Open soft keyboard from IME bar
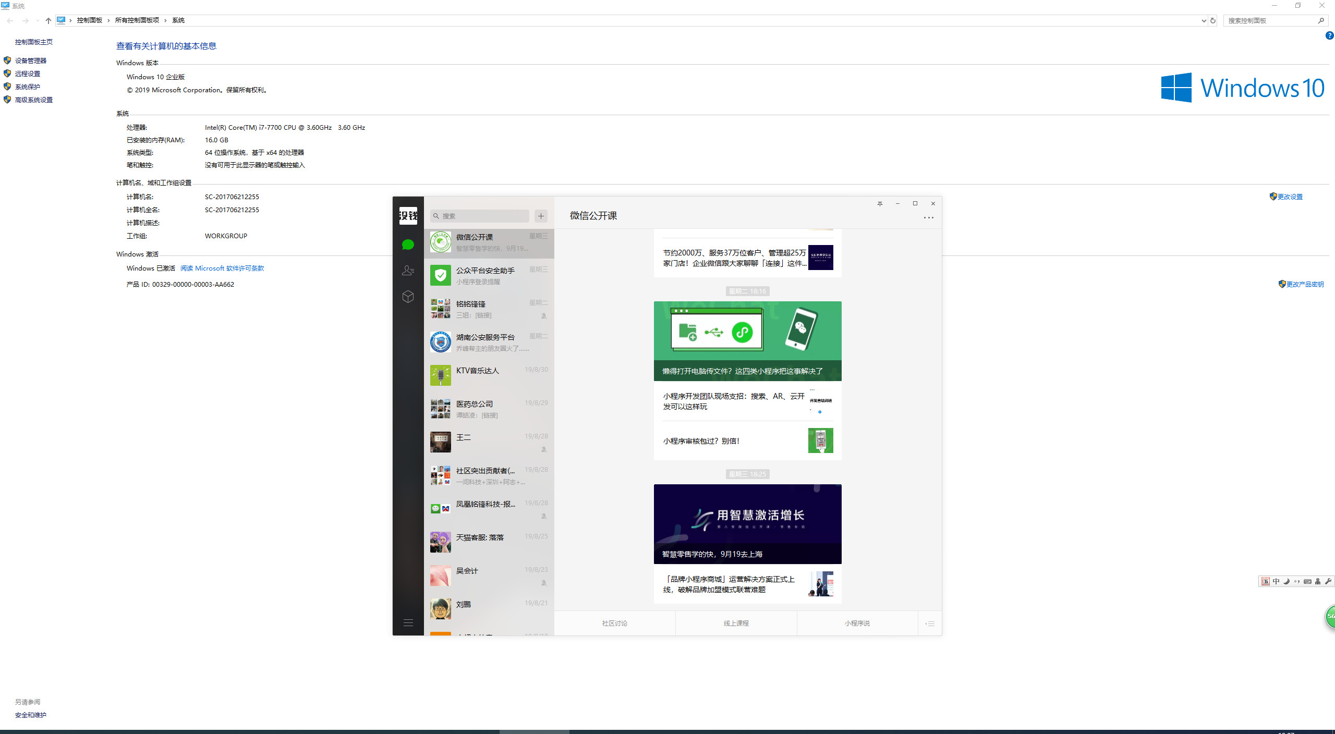 tap(1307, 581)
